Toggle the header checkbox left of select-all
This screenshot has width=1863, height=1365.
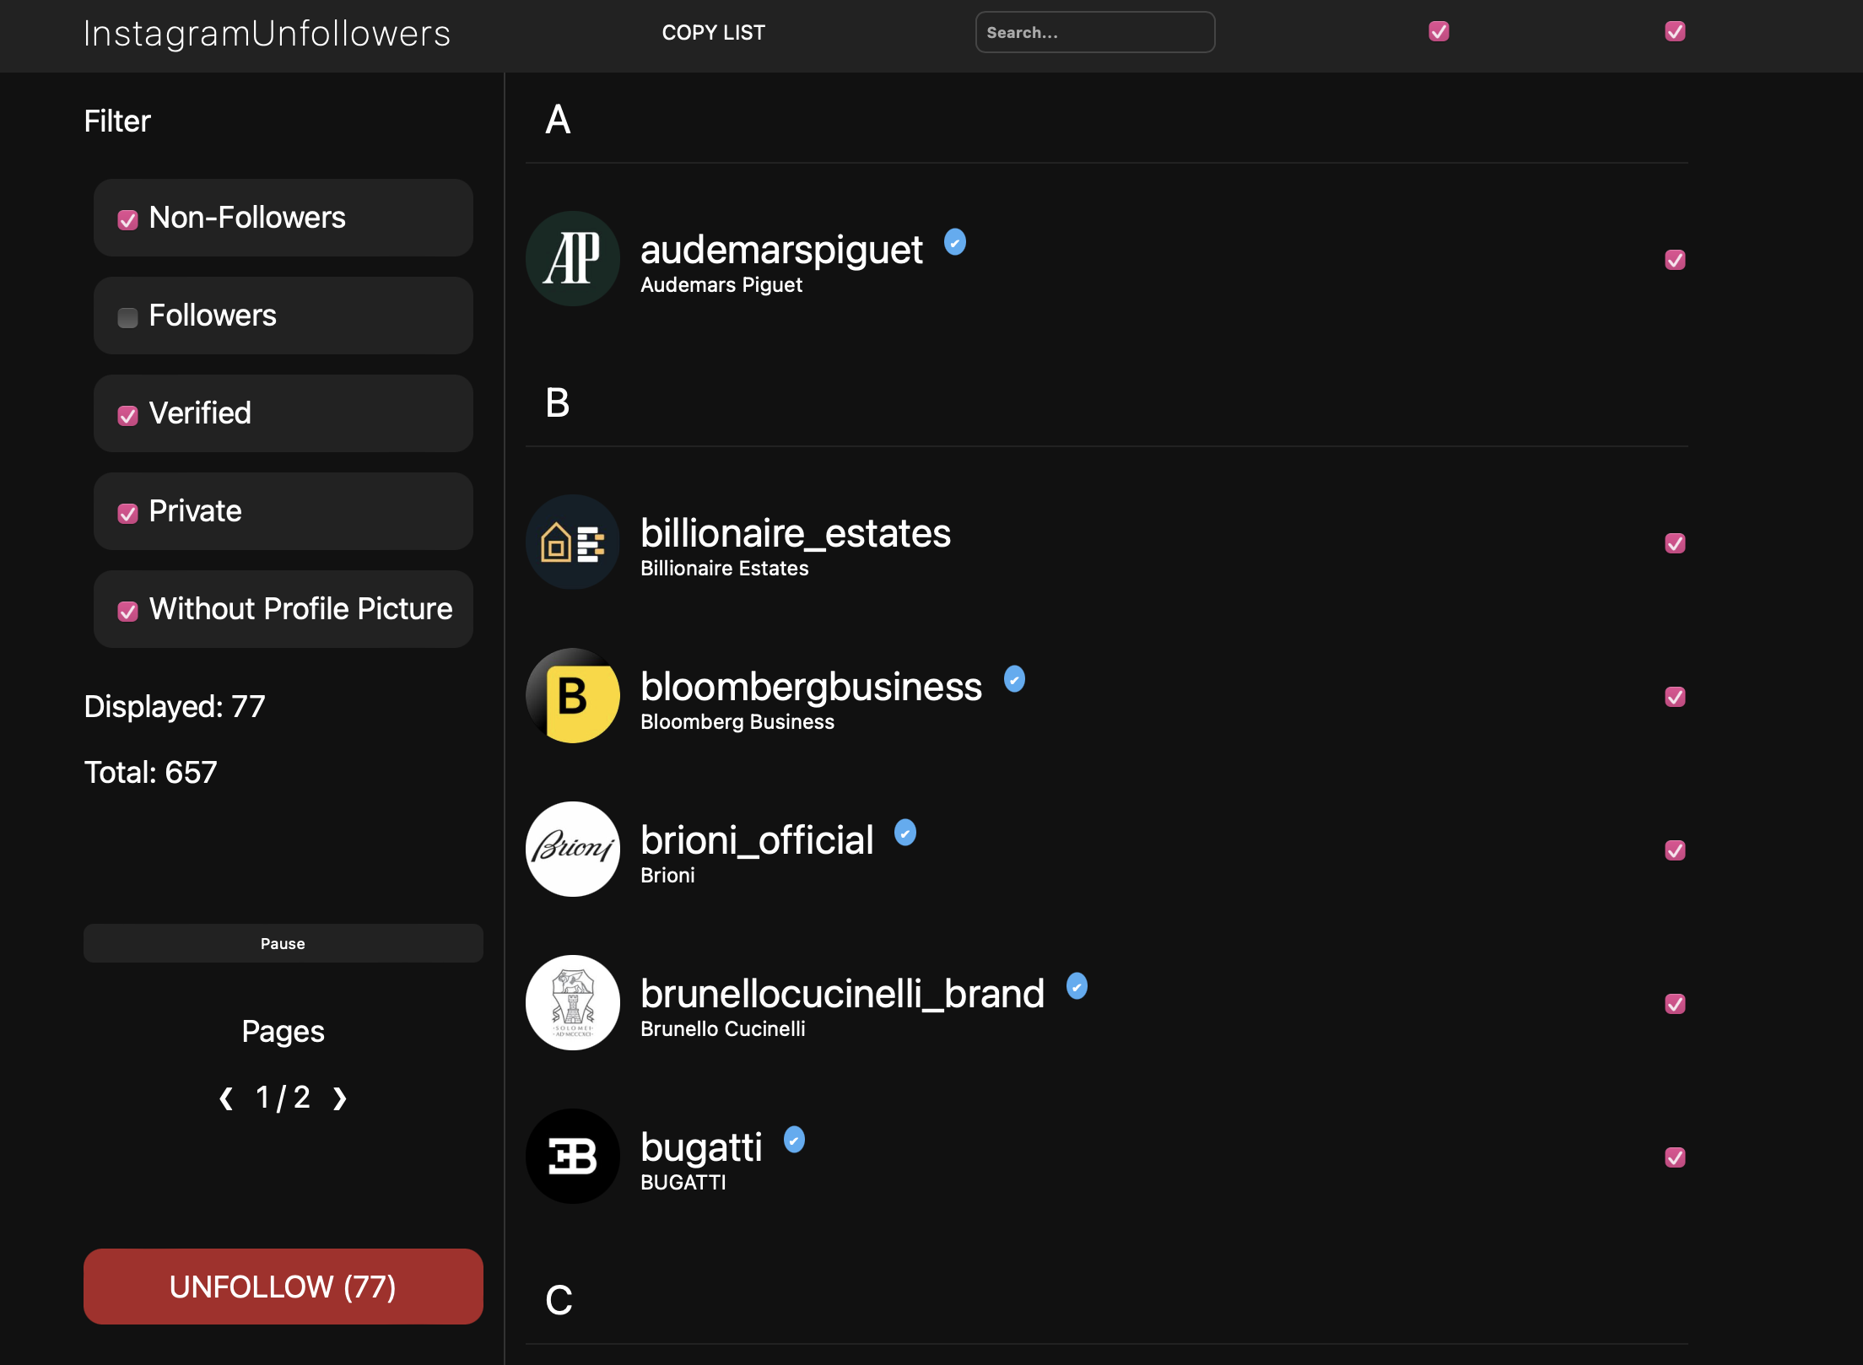point(1439,31)
